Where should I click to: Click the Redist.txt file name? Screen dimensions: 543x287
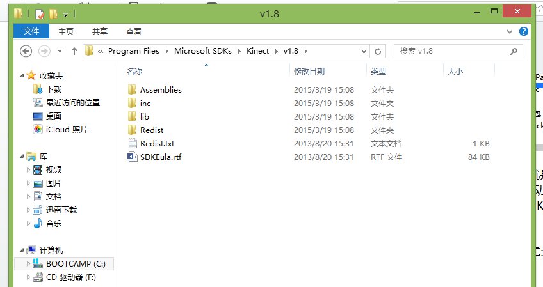pyautogui.click(x=158, y=143)
